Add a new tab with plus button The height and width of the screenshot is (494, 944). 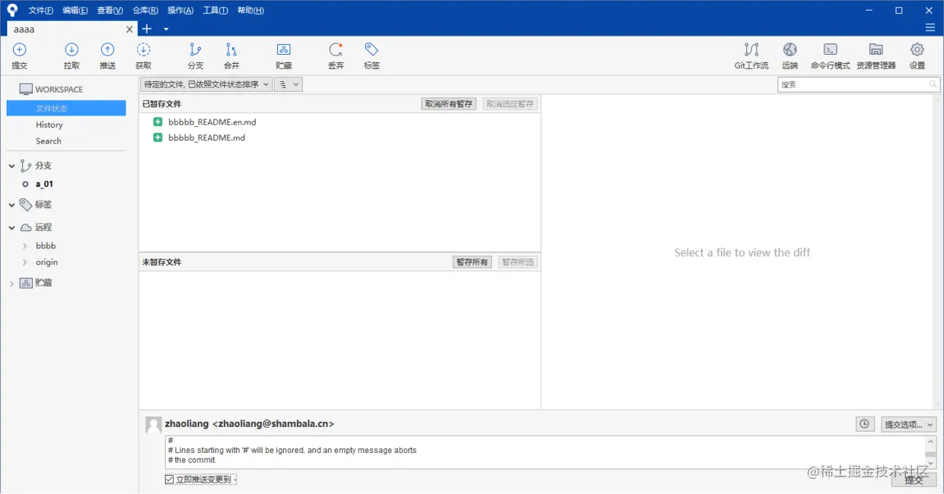pyautogui.click(x=147, y=29)
